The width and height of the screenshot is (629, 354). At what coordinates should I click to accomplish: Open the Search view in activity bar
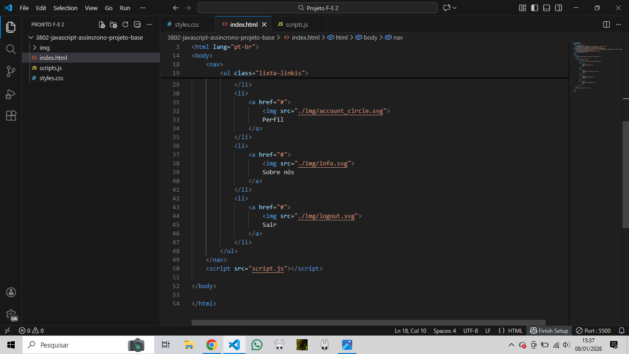(11, 49)
